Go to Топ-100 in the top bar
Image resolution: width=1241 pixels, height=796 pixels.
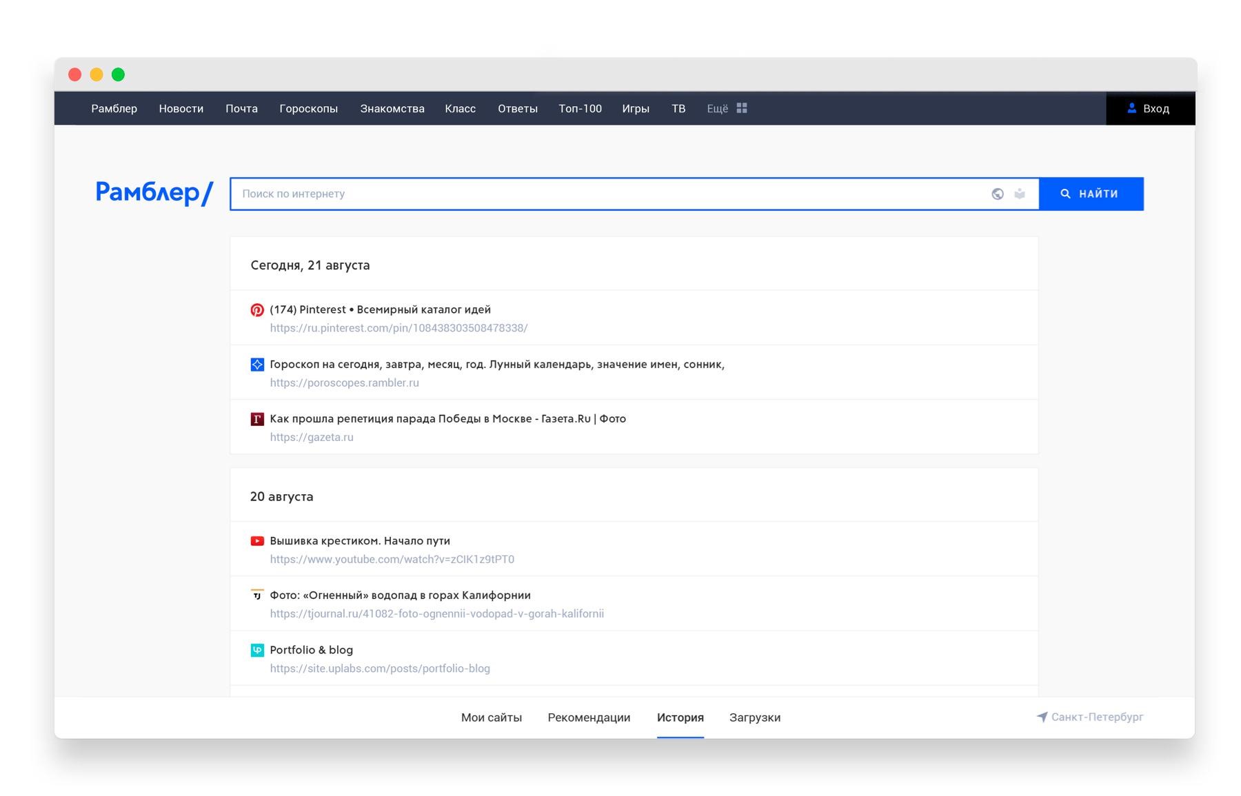tap(581, 108)
